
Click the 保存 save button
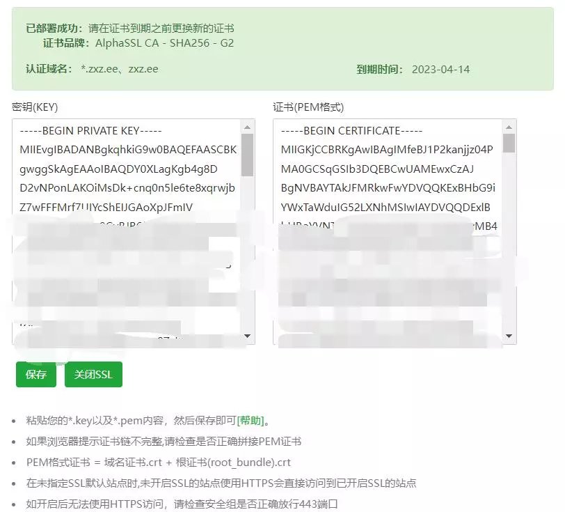coord(35,374)
